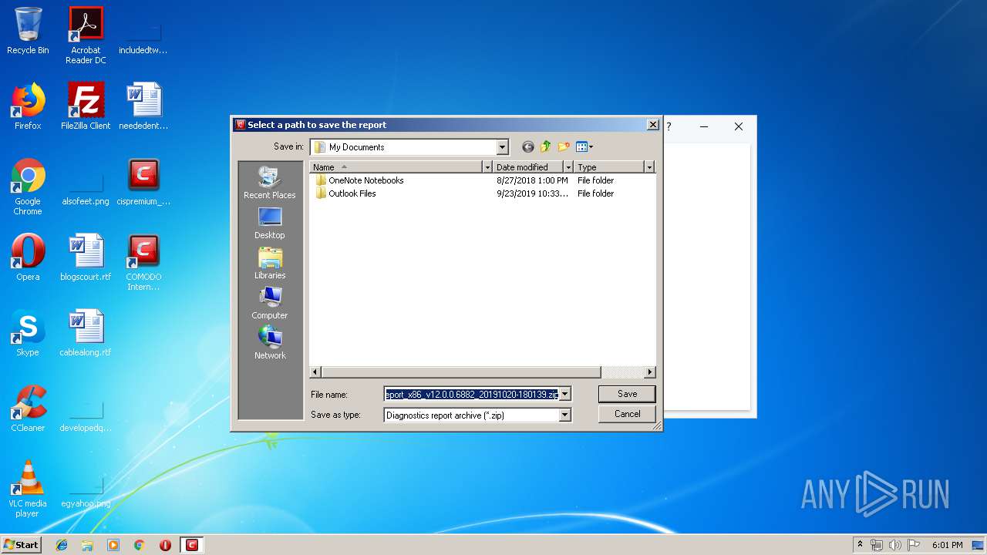Switch to COMODO taskbar window button
Viewport: 987px width, 555px height.
coord(192,545)
